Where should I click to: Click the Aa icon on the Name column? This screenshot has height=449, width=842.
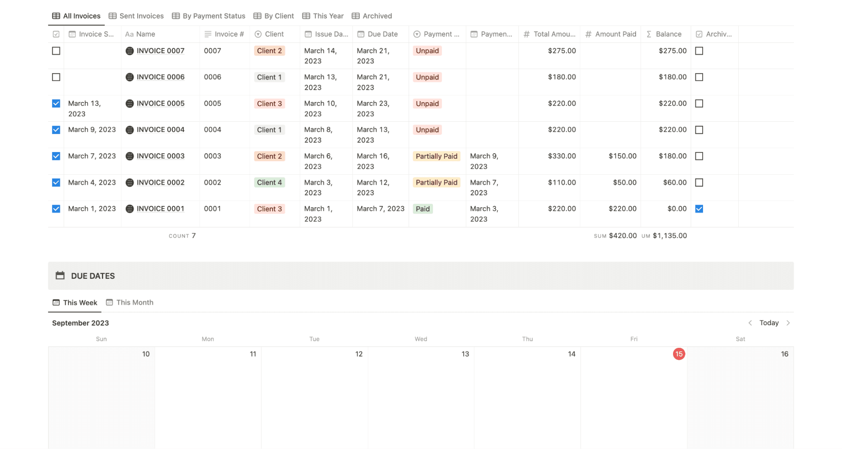tap(130, 34)
